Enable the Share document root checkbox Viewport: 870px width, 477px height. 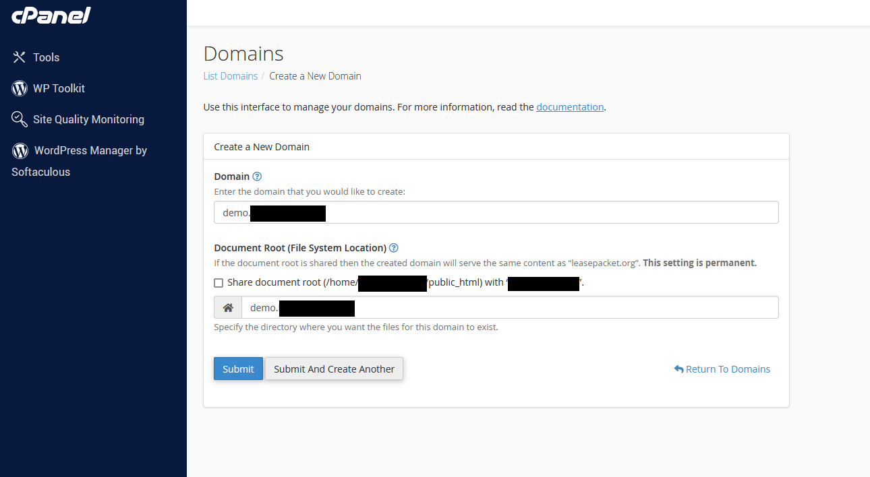(219, 283)
